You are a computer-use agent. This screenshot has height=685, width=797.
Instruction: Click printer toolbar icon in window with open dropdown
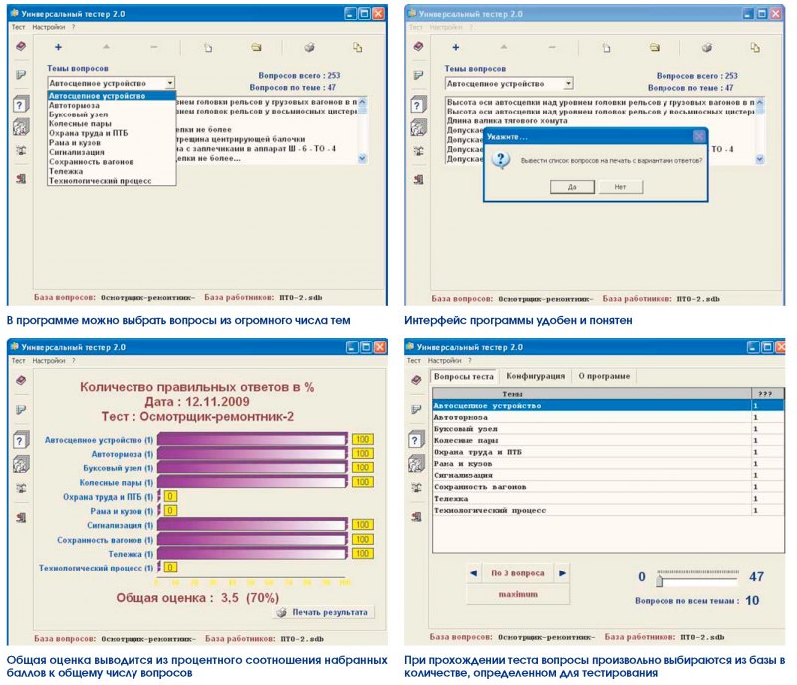pyautogui.click(x=309, y=47)
